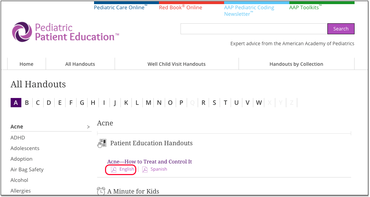Open Acne—How to Treat and Control It link
Screen dimensions: 370x197
[x=150, y=162]
